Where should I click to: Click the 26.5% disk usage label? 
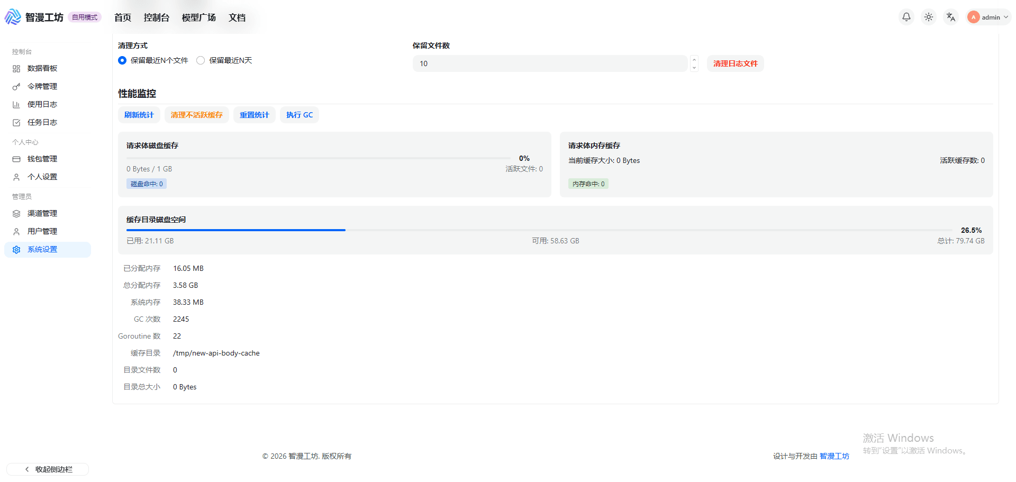(971, 230)
